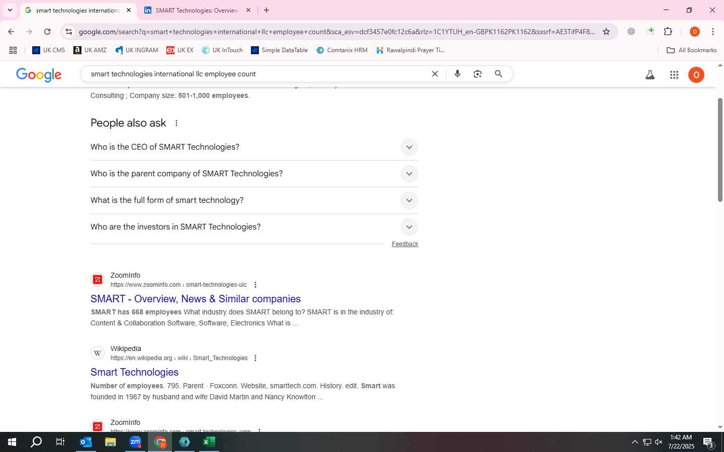Open Windows Start menu
The width and height of the screenshot is (724, 452).
coord(12,442)
